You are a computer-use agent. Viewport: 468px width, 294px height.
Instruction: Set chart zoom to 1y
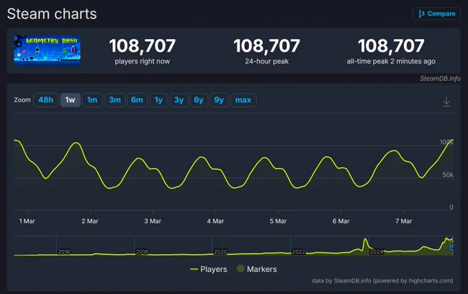point(158,100)
